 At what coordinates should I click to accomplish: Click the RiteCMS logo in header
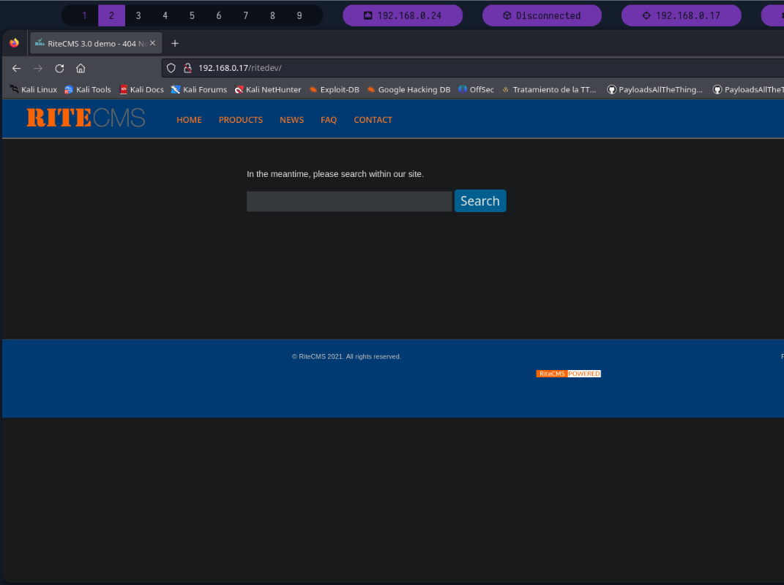[x=86, y=118]
